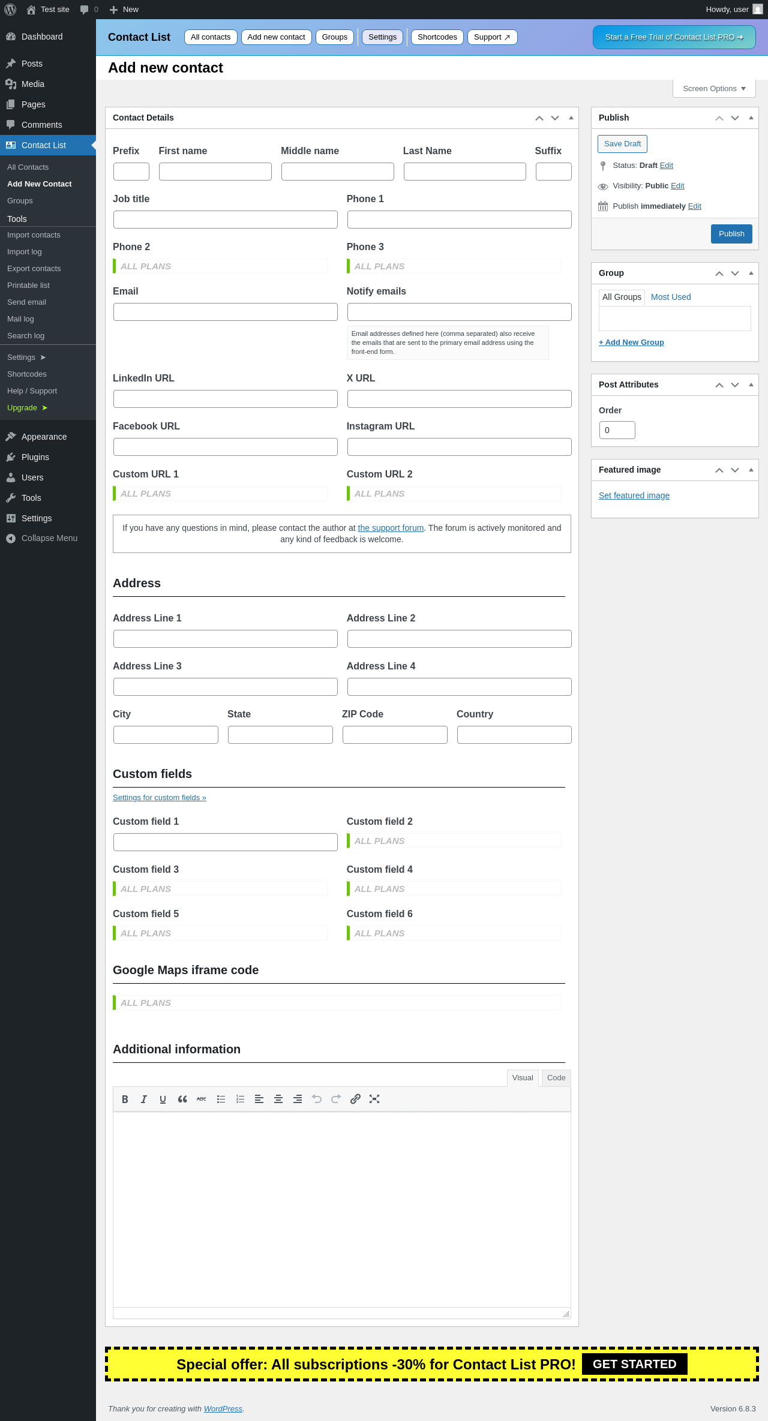Image resolution: width=768 pixels, height=1421 pixels.
Task: Click the blue Publish button
Action: click(x=731, y=234)
